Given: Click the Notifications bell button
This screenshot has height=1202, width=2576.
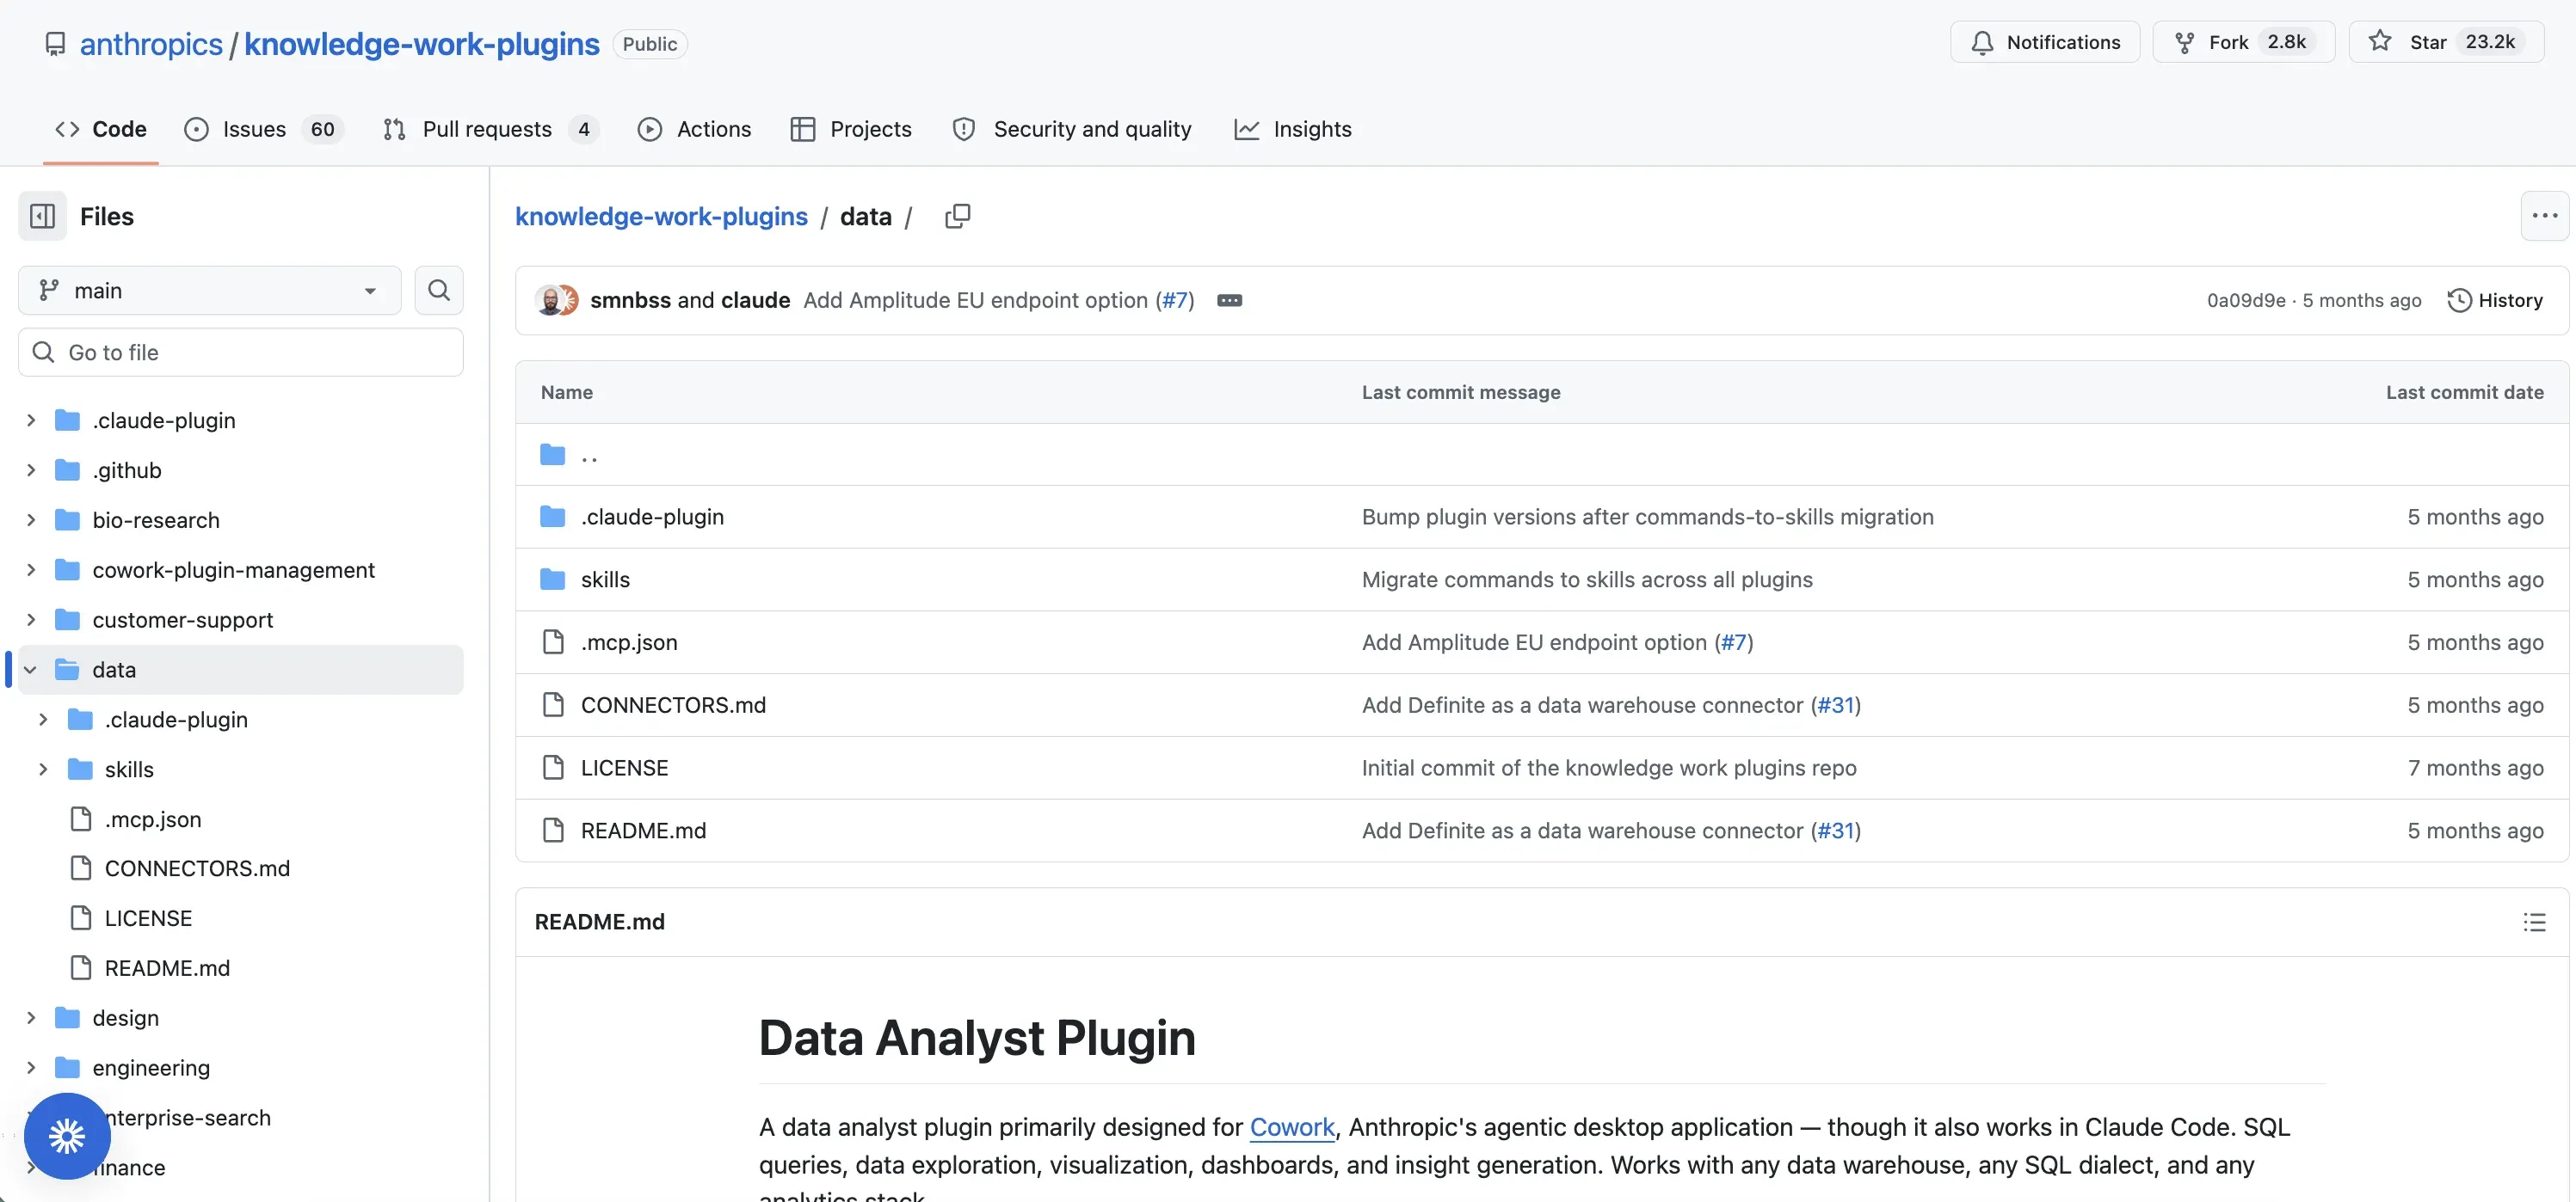Looking at the screenshot, I should (x=2045, y=42).
